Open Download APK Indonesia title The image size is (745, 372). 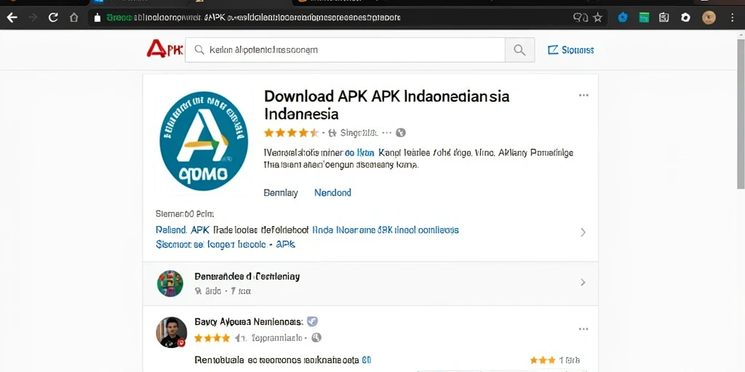coord(386,105)
